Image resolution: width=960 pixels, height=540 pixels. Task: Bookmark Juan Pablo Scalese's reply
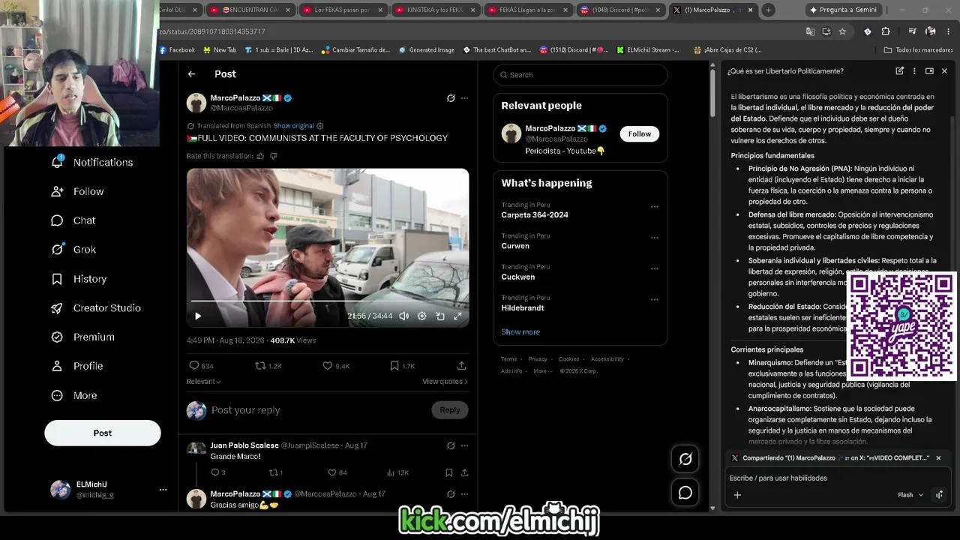tap(448, 472)
